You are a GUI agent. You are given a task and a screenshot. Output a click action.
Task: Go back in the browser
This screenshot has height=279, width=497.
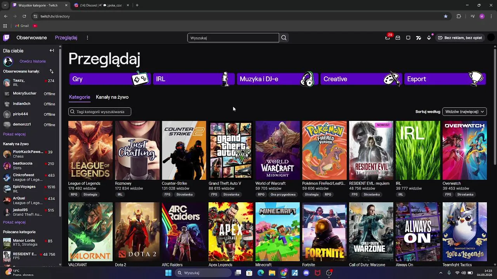tap(5, 16)
